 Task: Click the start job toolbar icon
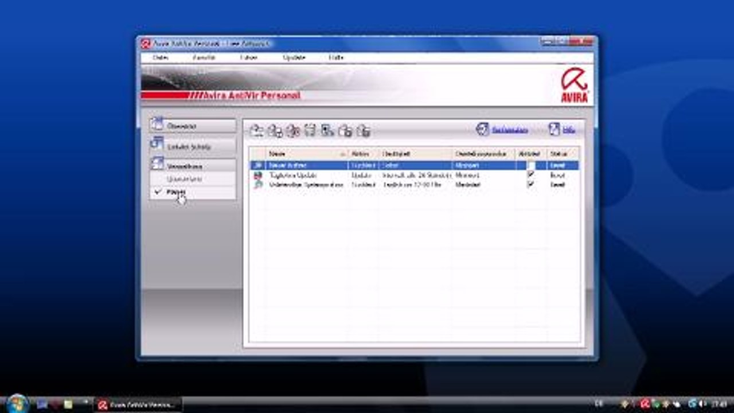[x=345, y=131]
